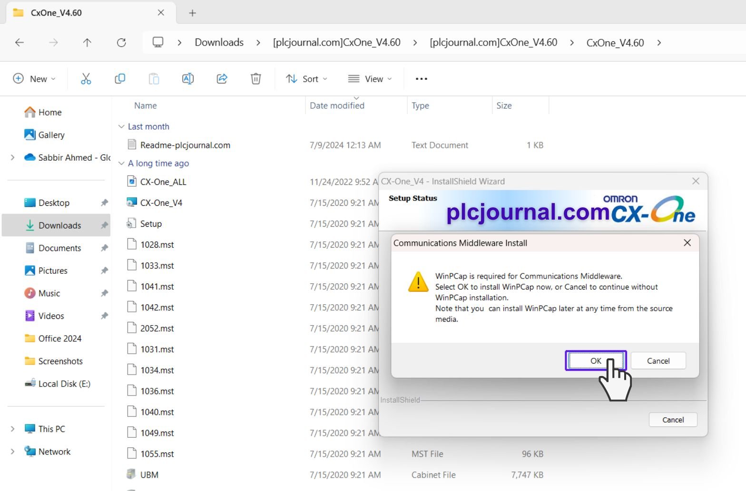Viewport: 746px width, 491px height.
Task: Select the Downloads sidebar folder
Action: [x=56, y=225]
